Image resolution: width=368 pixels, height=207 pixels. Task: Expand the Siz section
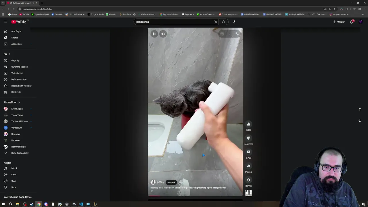[7, 54]
